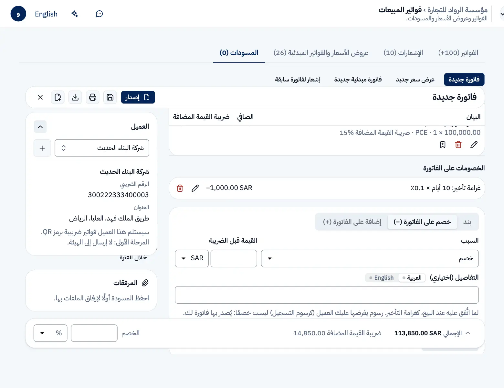Open the SAR currency dropdown
504x388 pixels.
coord(192,258)
